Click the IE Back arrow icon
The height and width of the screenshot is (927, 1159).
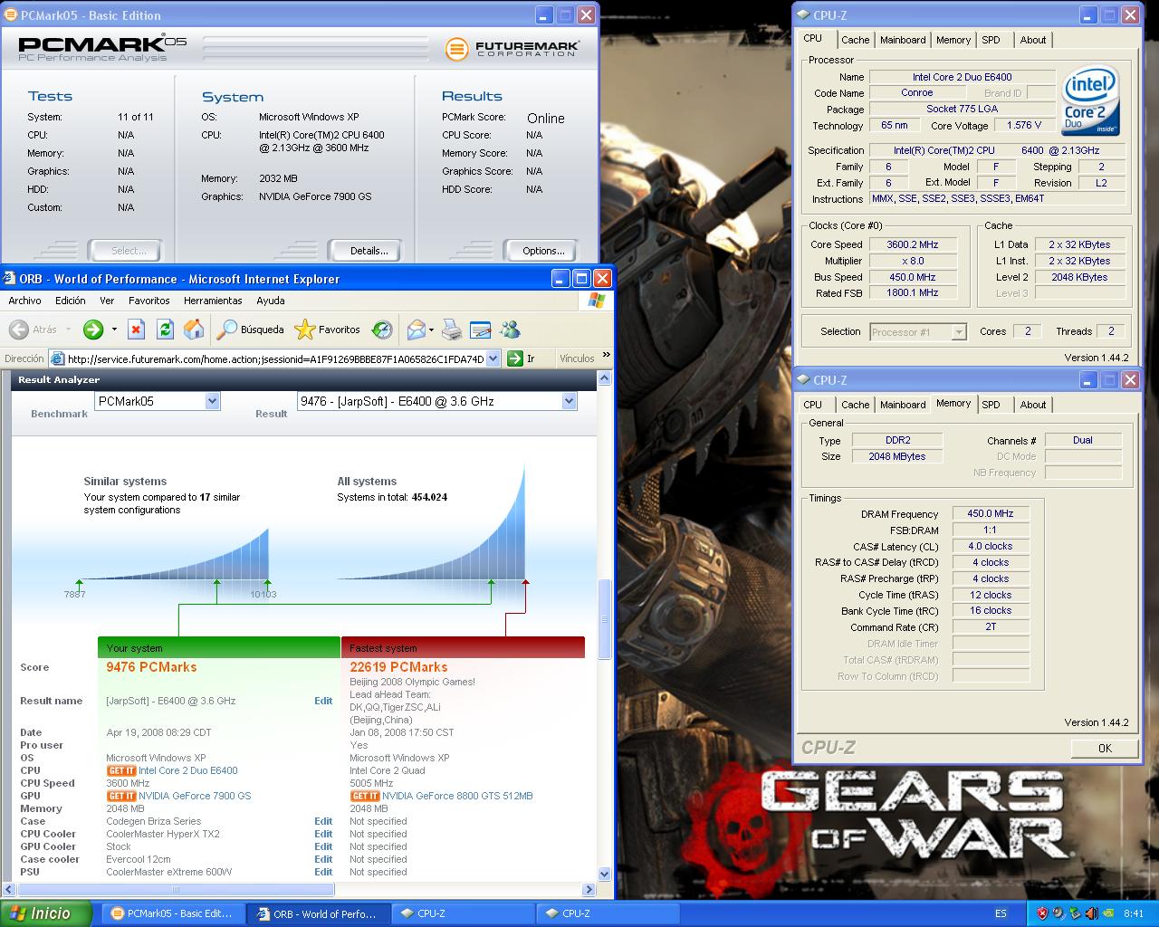[18, 330]
